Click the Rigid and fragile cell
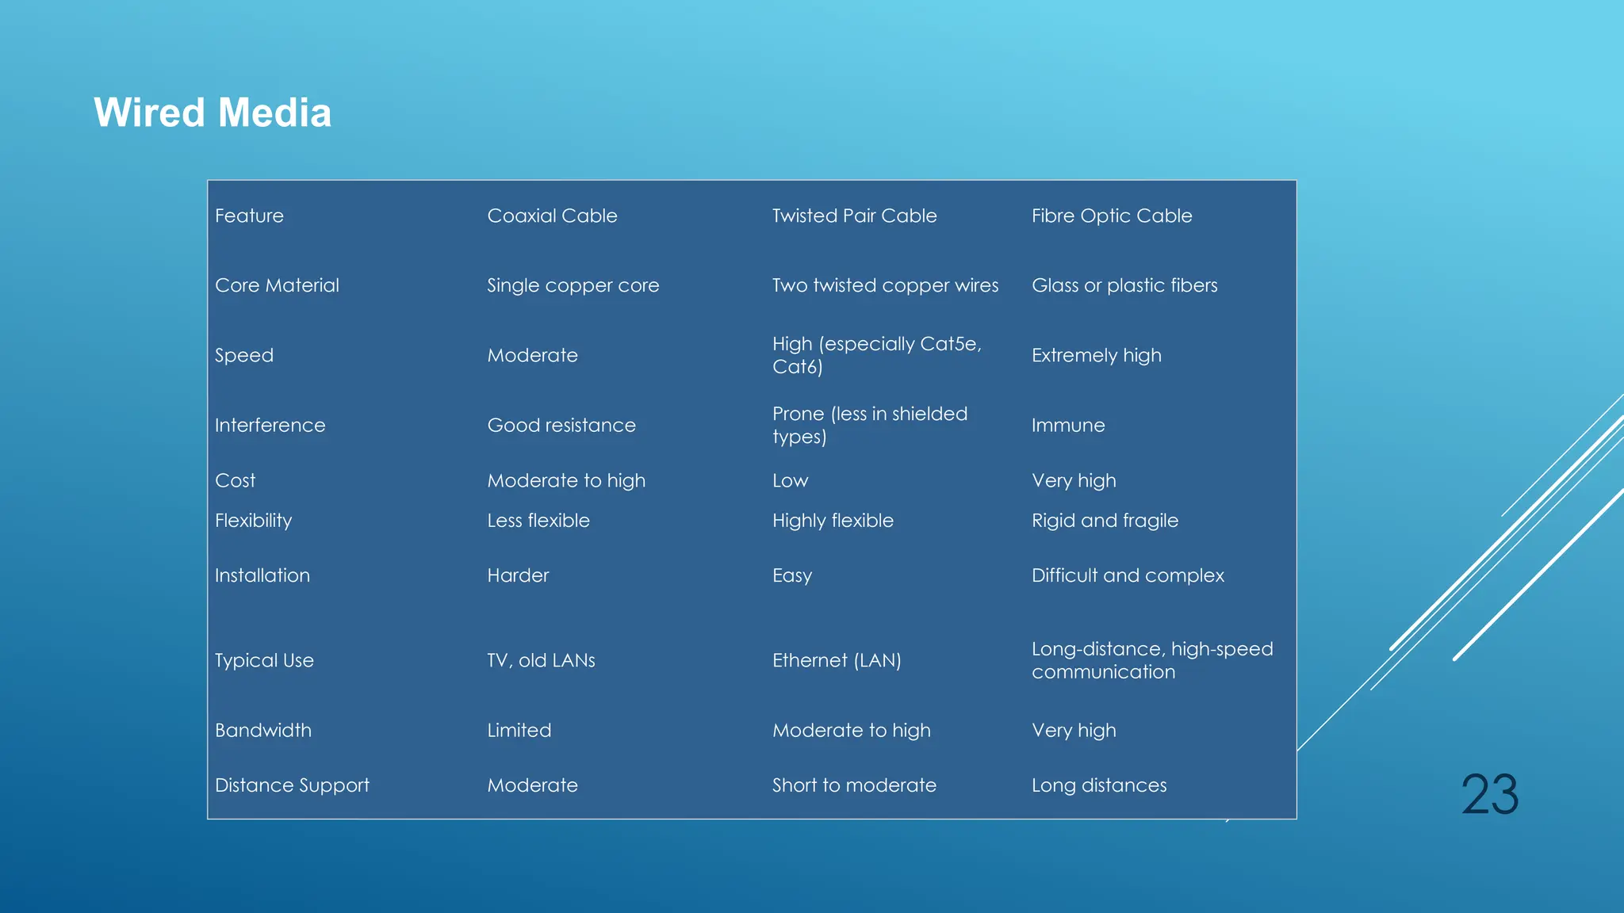Viewport: 1624px width, 913px height. coord(1105,521)
